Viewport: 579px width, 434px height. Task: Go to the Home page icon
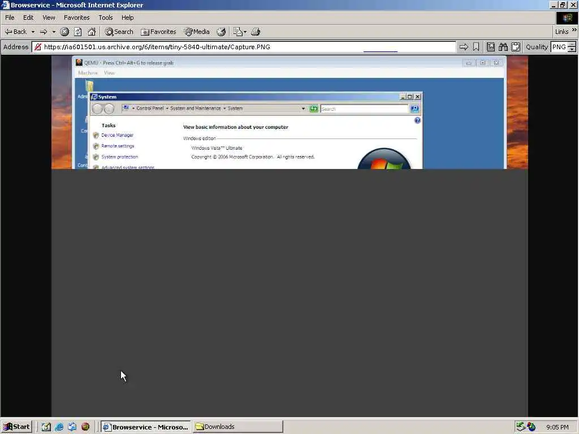point(92,32)
